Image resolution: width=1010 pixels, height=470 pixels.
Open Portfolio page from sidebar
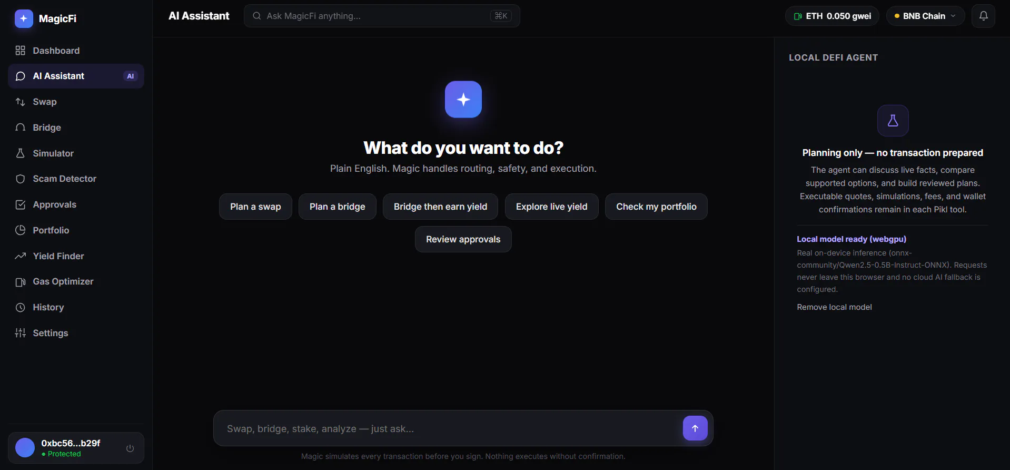click(76, 230)
